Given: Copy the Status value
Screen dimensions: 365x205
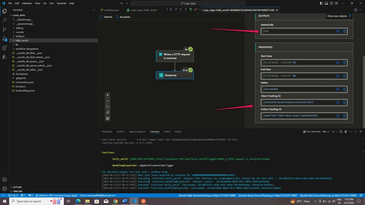Looking at the screenshot, I should click(344, 89).
